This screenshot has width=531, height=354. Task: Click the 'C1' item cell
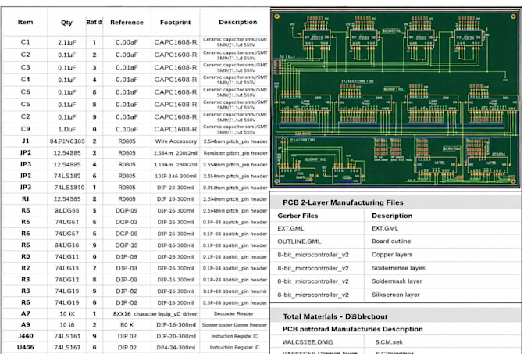26,42
